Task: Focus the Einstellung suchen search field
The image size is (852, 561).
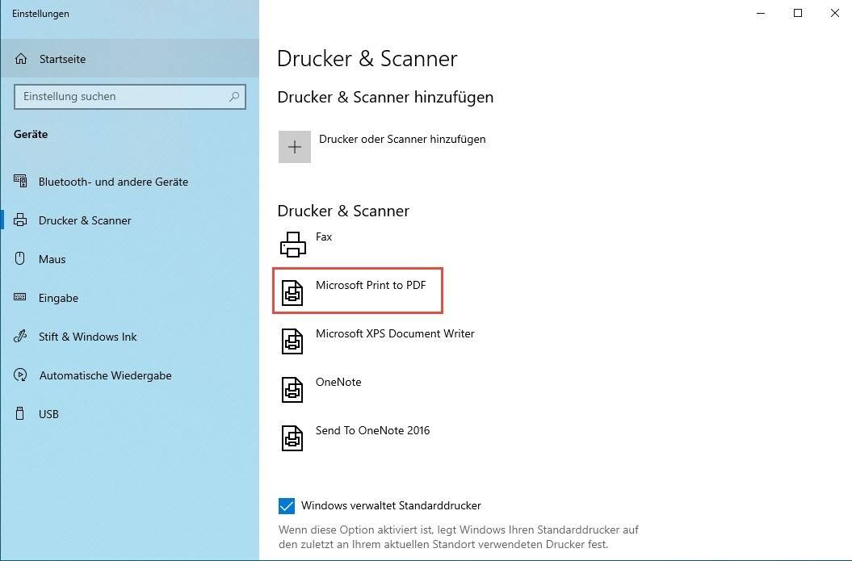Action: [121, 97]
